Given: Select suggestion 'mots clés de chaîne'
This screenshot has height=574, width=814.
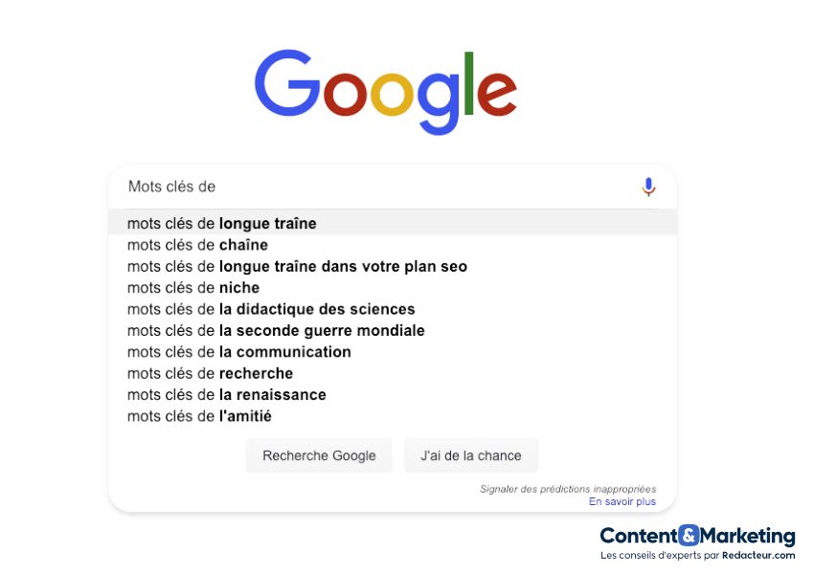Looking at the screenshot, I should [197, 245].
